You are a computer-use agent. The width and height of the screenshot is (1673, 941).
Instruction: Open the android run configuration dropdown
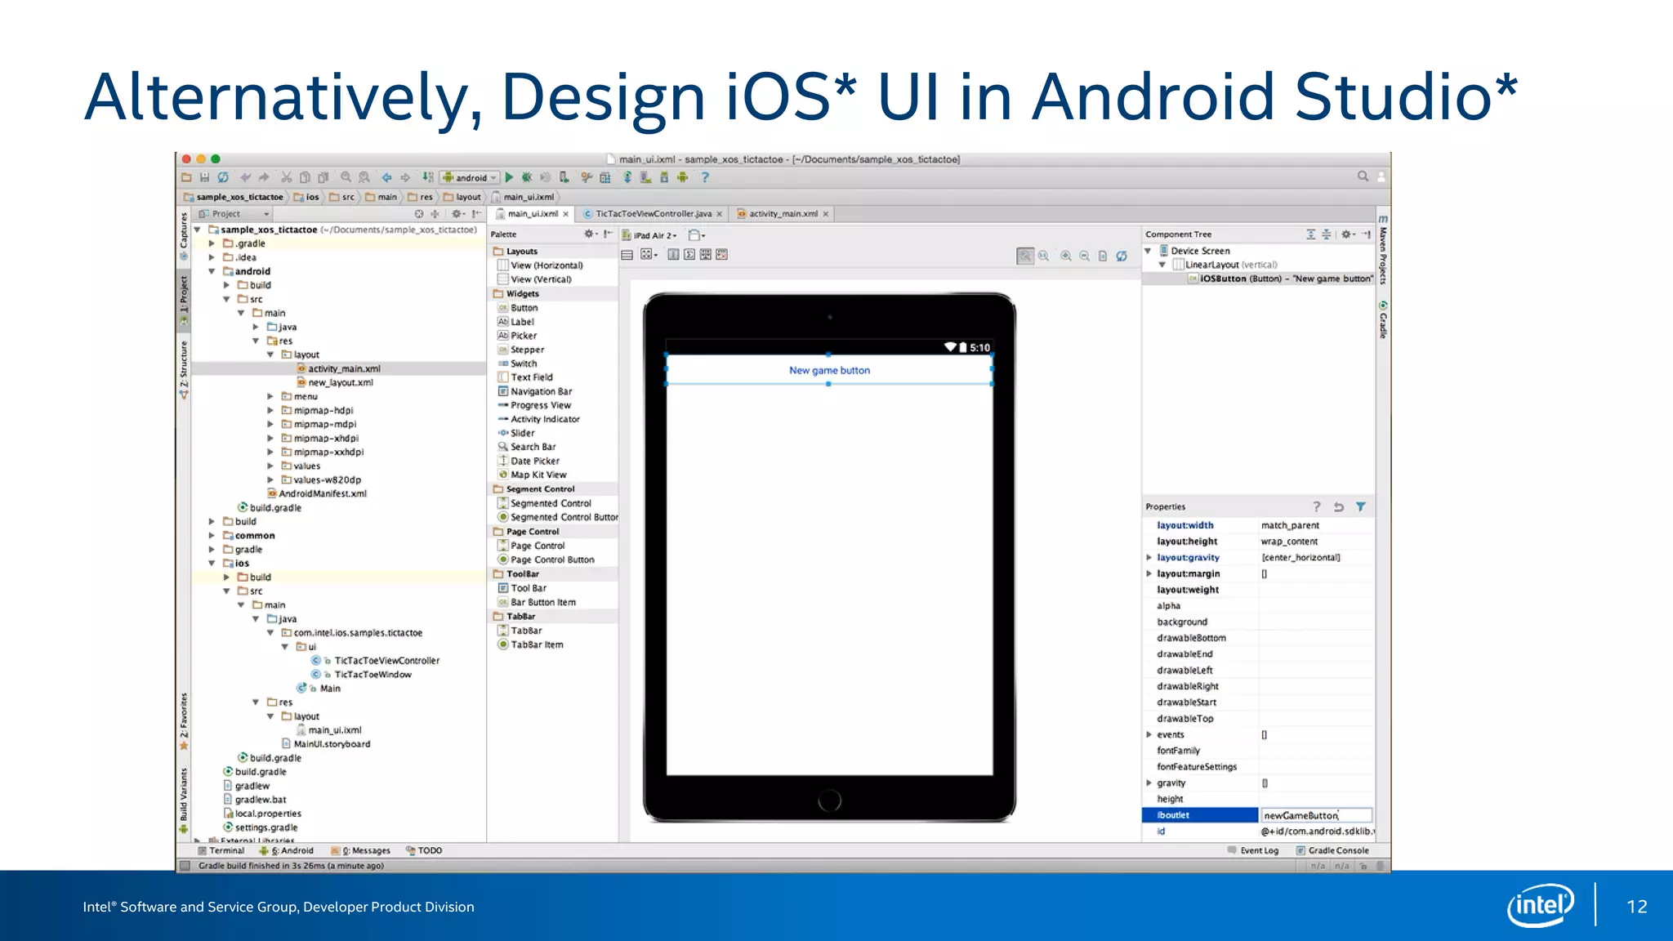coord(470,177)
